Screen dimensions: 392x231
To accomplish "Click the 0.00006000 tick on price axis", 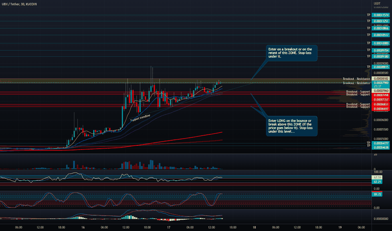I will [381, 120].
